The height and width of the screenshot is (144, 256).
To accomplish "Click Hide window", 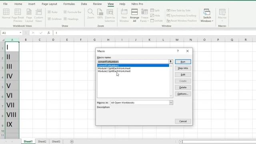I will tap(155, 16).
